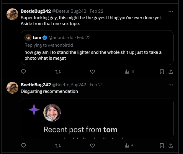Click the @anonbirdd handle in quoted post

62,38
